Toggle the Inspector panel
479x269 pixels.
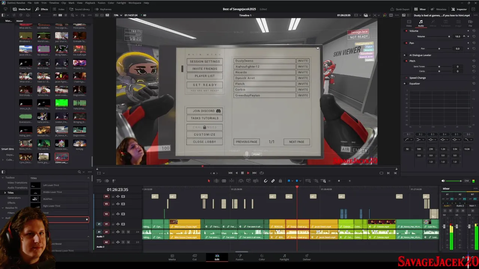pos(460,9)
